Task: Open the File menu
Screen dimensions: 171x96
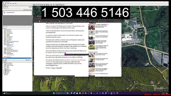Action: point(3,3)
